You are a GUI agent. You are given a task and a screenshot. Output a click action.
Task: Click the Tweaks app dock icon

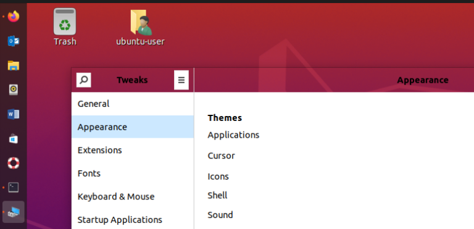click(14, 212)
